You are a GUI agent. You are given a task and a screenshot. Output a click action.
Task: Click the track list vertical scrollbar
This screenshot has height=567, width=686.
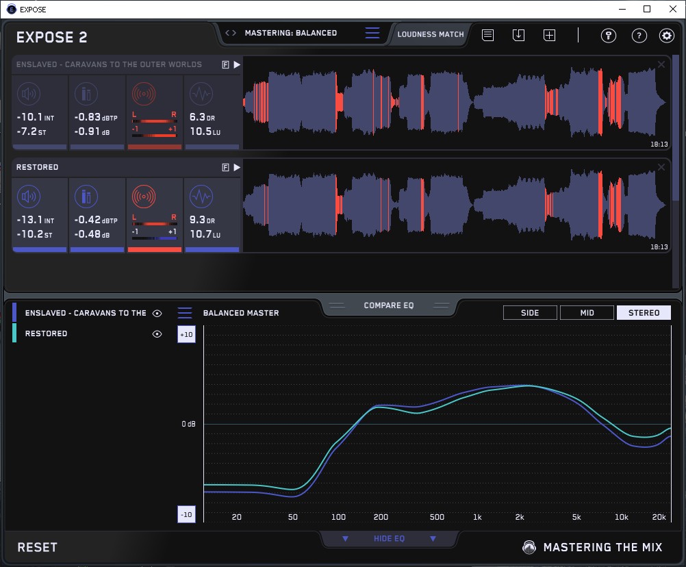676,127
